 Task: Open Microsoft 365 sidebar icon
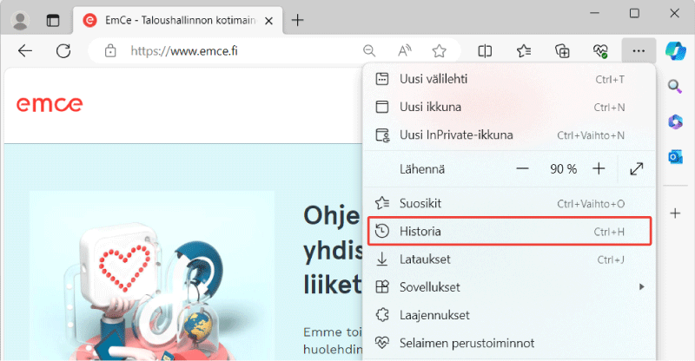click(675, 121)
